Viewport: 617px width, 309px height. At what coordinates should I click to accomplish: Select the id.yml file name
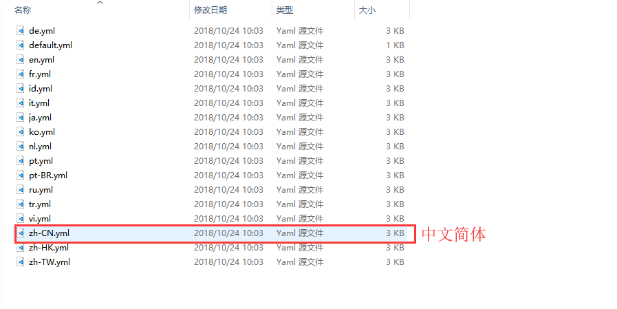[x=40, y=89]
